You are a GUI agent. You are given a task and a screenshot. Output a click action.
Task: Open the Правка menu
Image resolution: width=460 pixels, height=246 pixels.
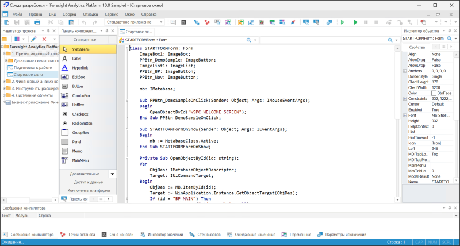tap(36, 14)
